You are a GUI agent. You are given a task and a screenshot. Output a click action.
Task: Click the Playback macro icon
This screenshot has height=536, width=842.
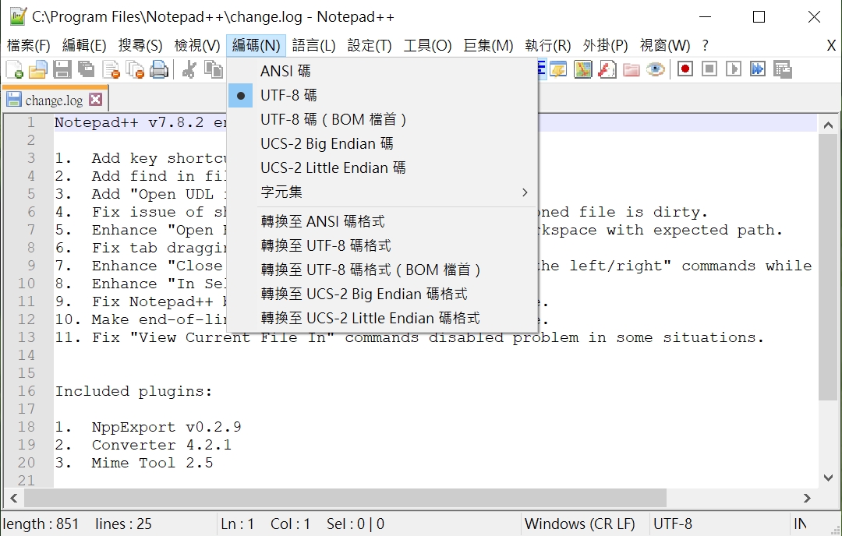(x=734, y=69)
